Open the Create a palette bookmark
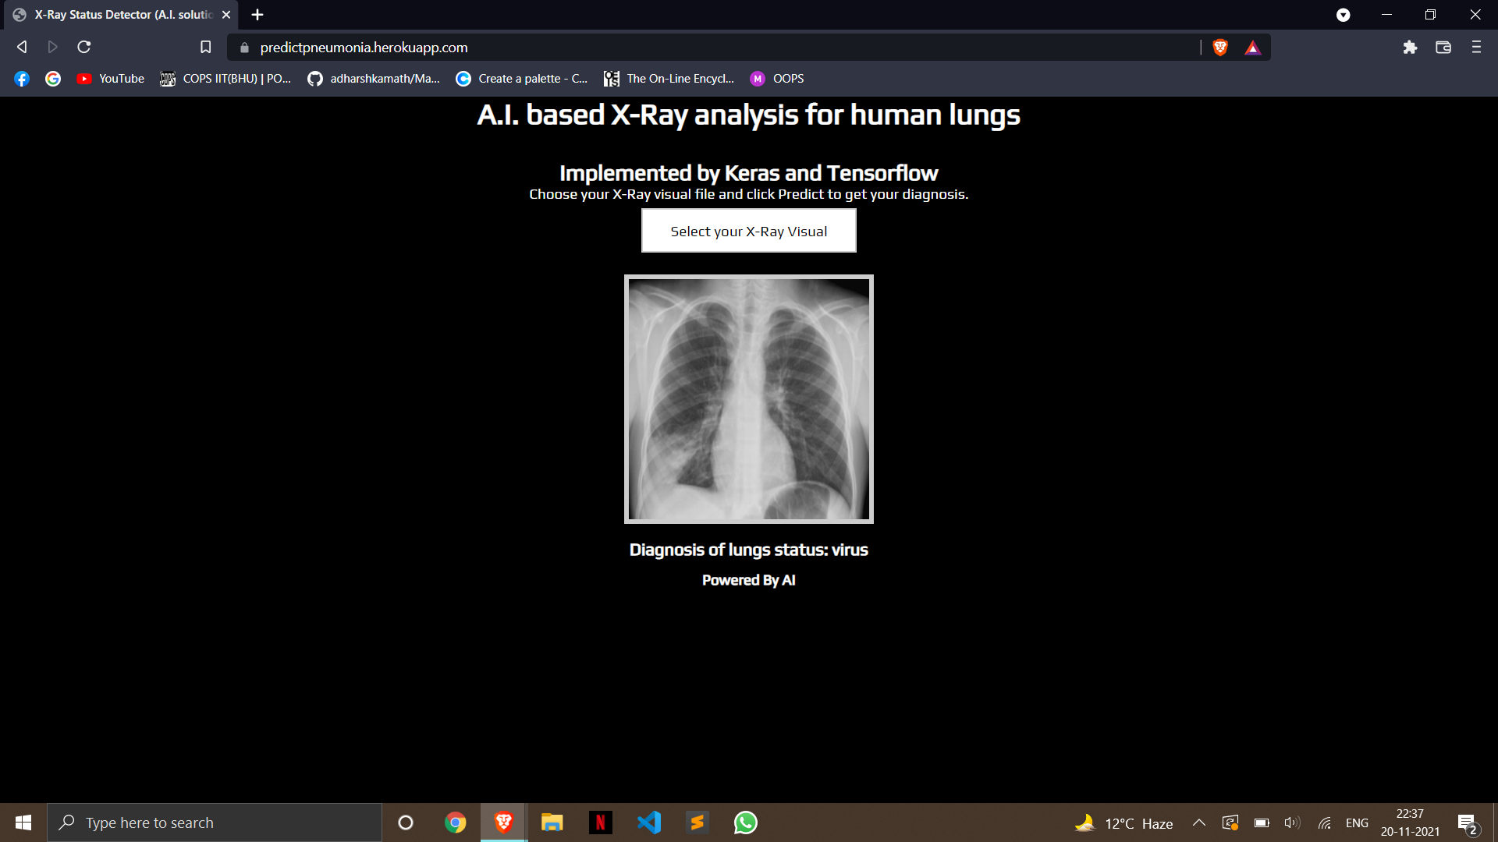1498x842 pixels. [x=520, y=78]
